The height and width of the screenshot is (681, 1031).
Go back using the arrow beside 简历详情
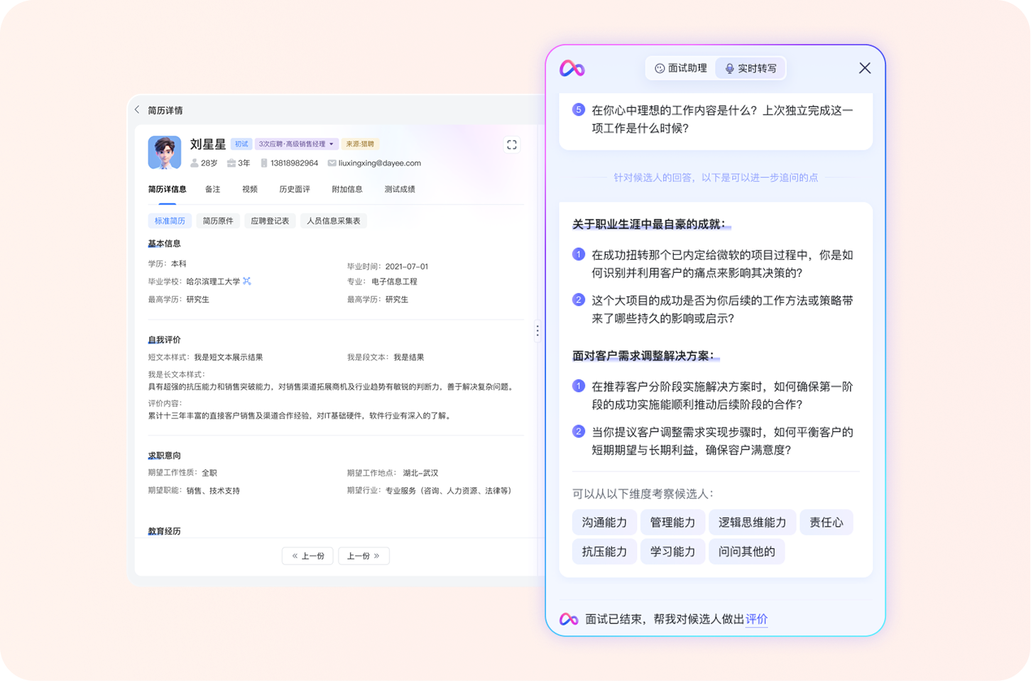coord(137,110)
